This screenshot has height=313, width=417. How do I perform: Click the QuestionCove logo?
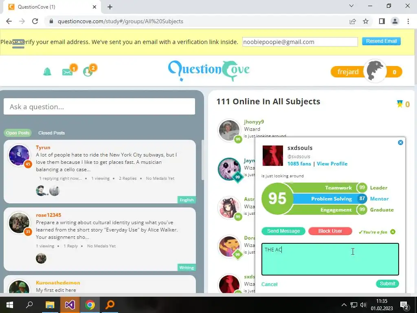click(x=209, y=70)
